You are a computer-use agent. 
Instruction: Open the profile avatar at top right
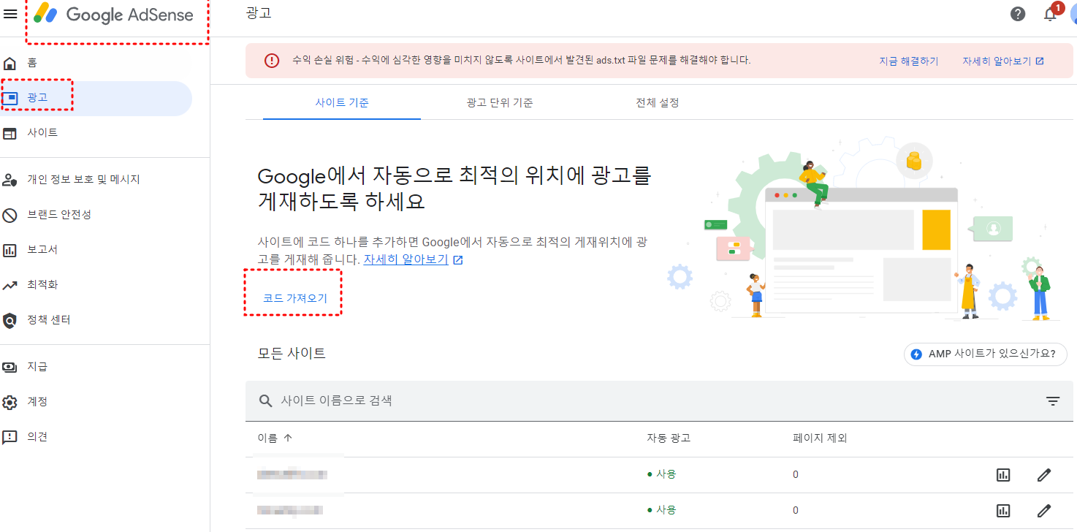1073,14
